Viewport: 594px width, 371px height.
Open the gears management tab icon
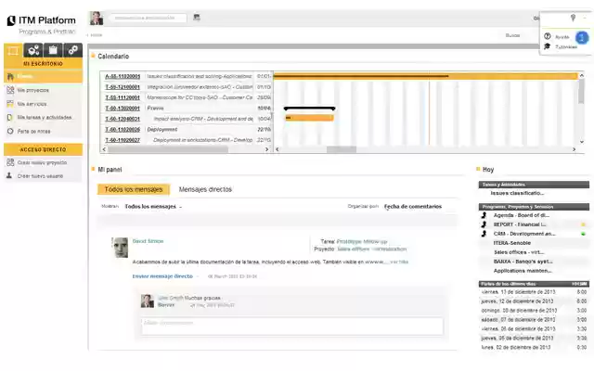(33, 50)
